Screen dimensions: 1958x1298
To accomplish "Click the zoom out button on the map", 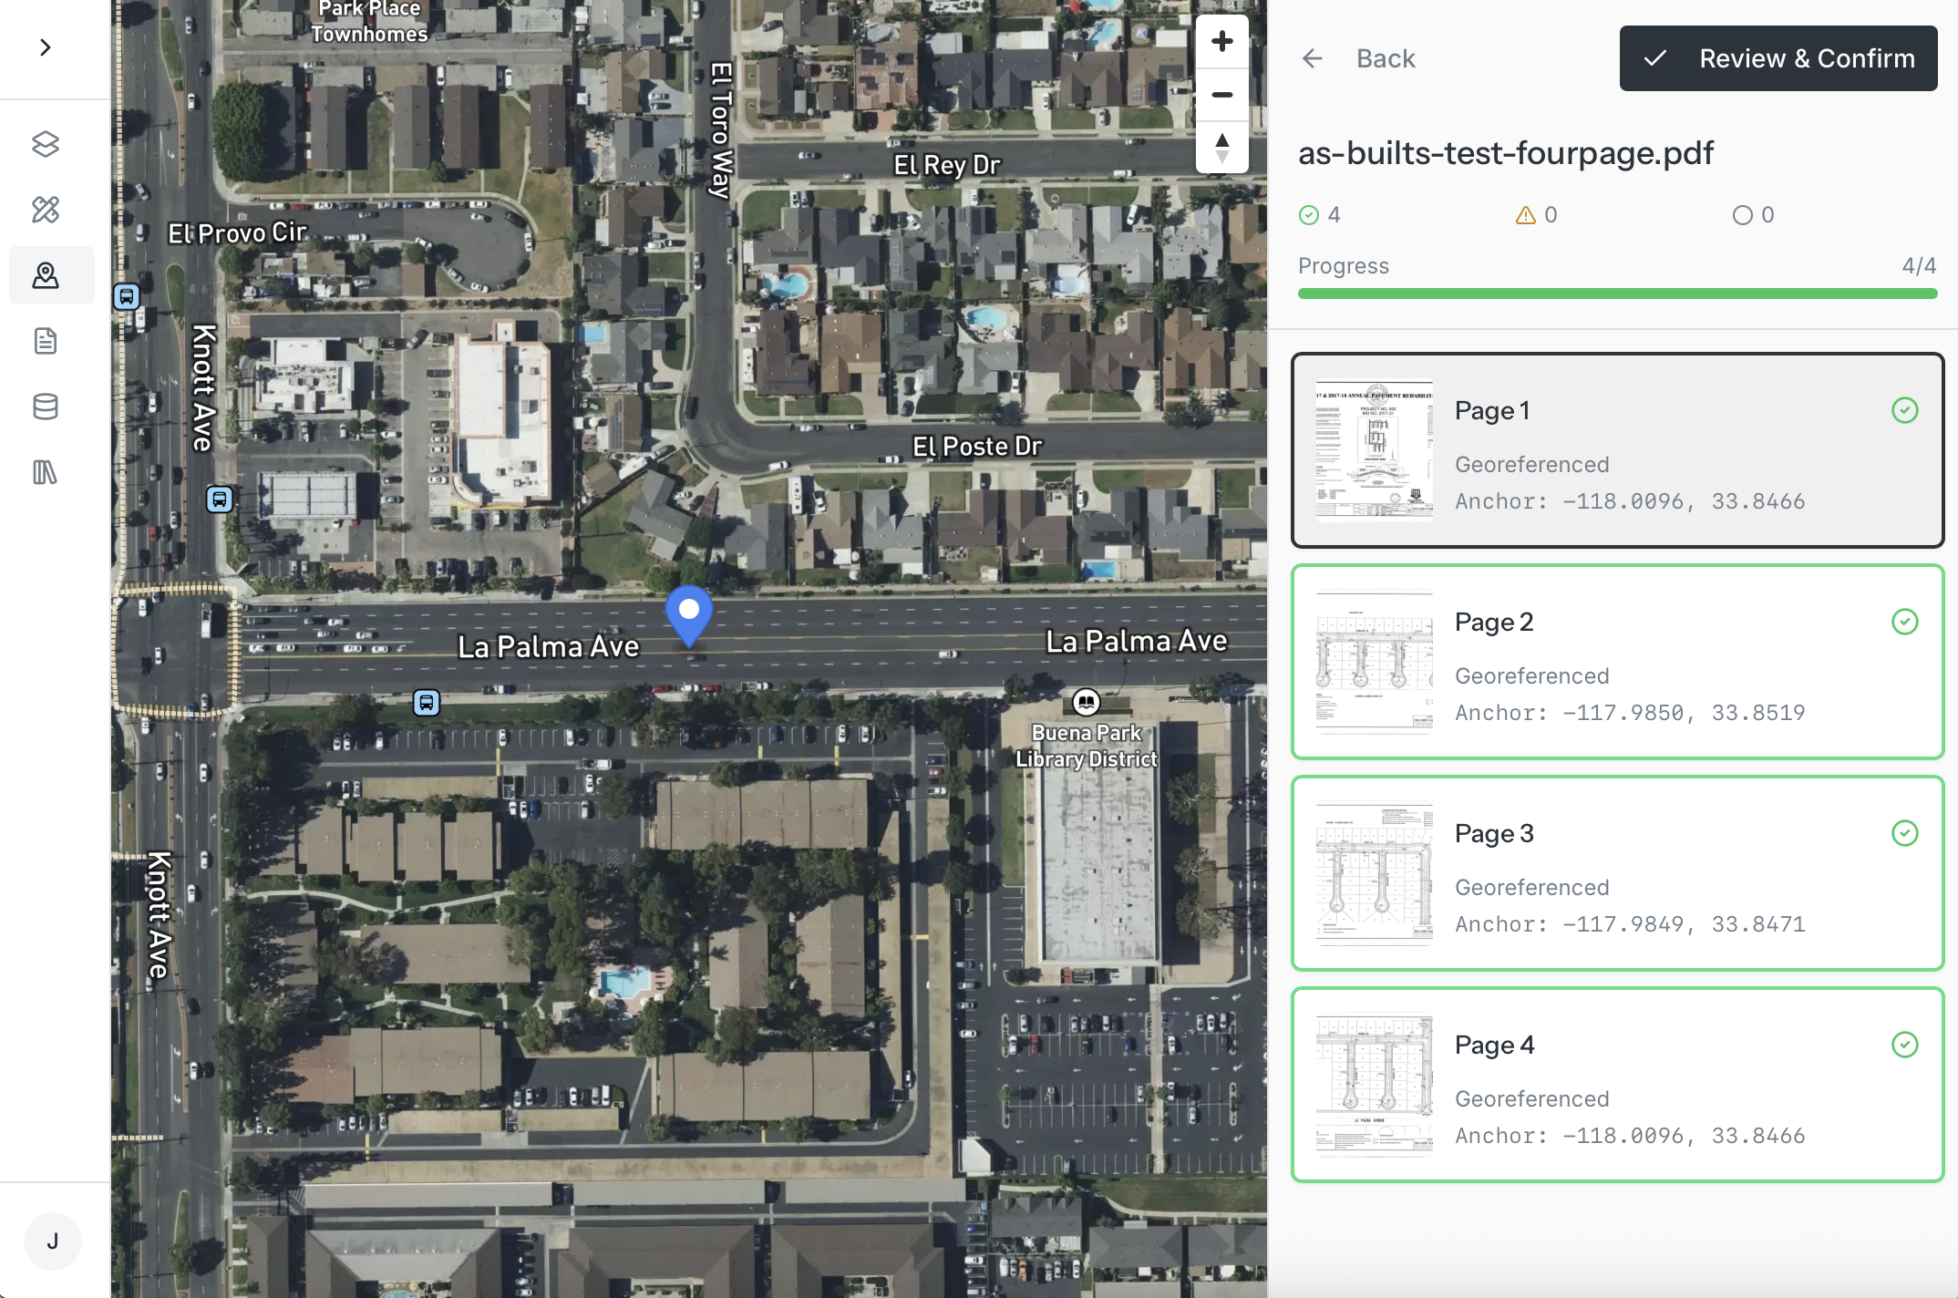I will click(x=1221, y=94).
